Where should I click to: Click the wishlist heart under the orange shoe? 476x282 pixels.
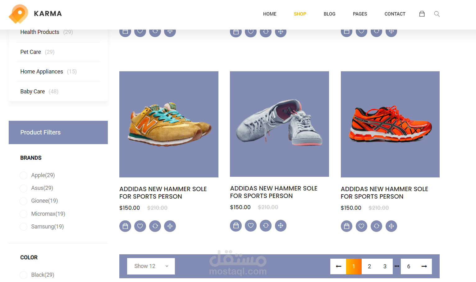point(361,226)
